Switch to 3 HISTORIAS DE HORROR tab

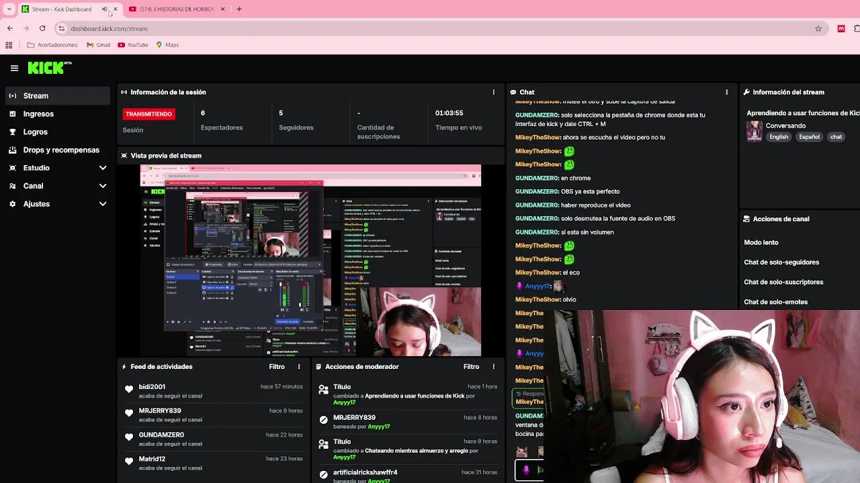point(177,9)
